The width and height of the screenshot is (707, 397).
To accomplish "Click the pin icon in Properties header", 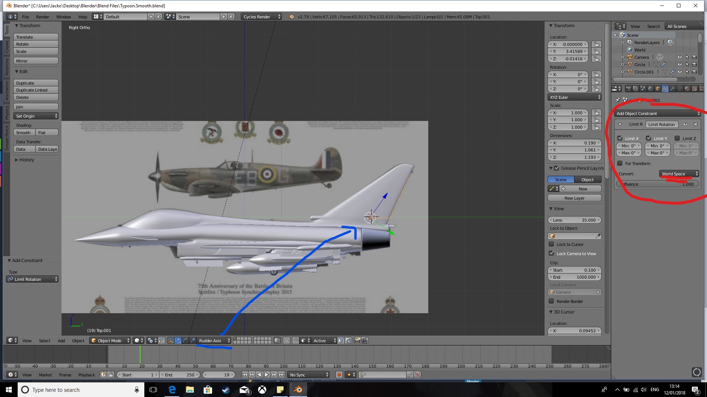I will click(x=618, y=100).
